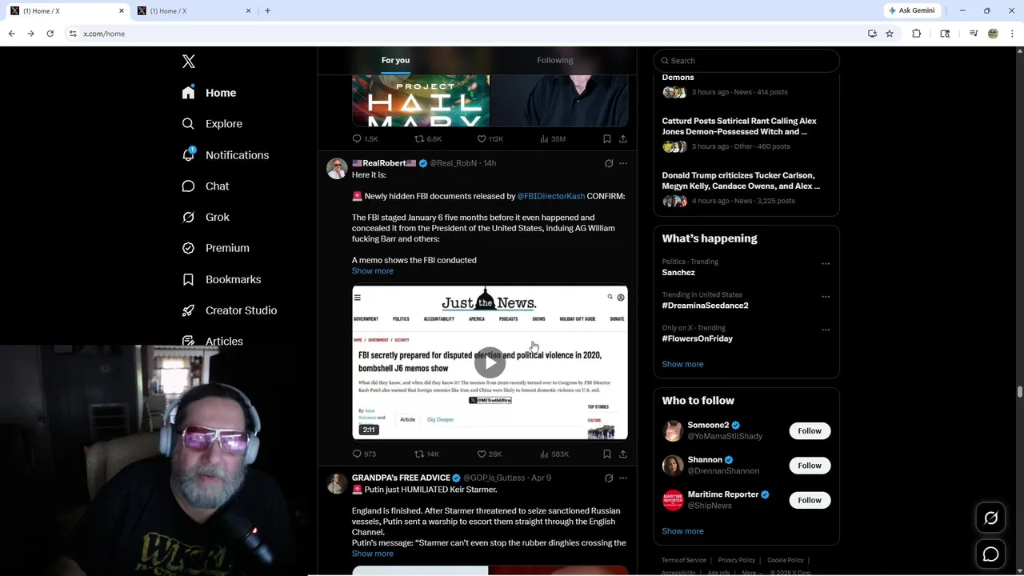The width and height of the screenshot is (1024, 576).
Task: Bookmark this page with the star icon
Action: tap(890, 34)
